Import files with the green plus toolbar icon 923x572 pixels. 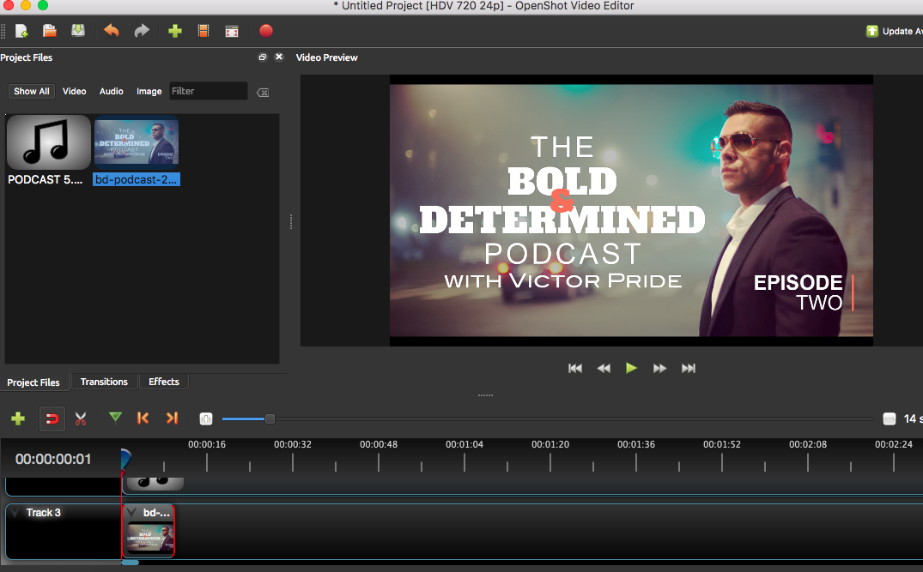175,31
